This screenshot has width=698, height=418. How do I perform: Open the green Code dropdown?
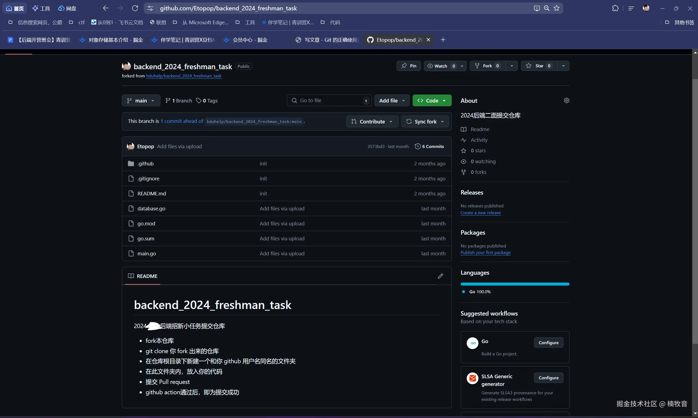(x=432, y=101)
